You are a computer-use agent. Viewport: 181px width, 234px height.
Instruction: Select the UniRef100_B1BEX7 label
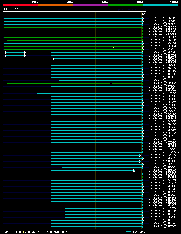pyautogui.click(x=162, y=226)
